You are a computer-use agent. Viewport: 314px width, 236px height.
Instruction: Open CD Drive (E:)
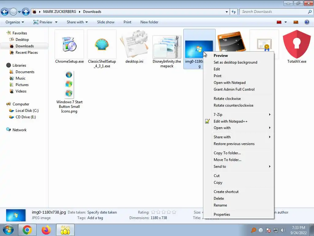coord(26,117)
